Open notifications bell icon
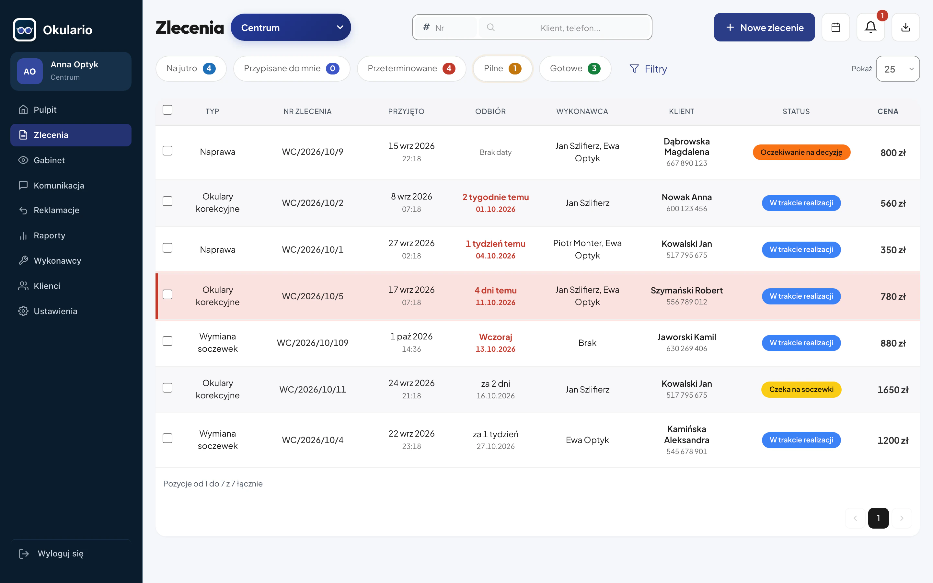The image size is (933, 583). pos(870,28)
